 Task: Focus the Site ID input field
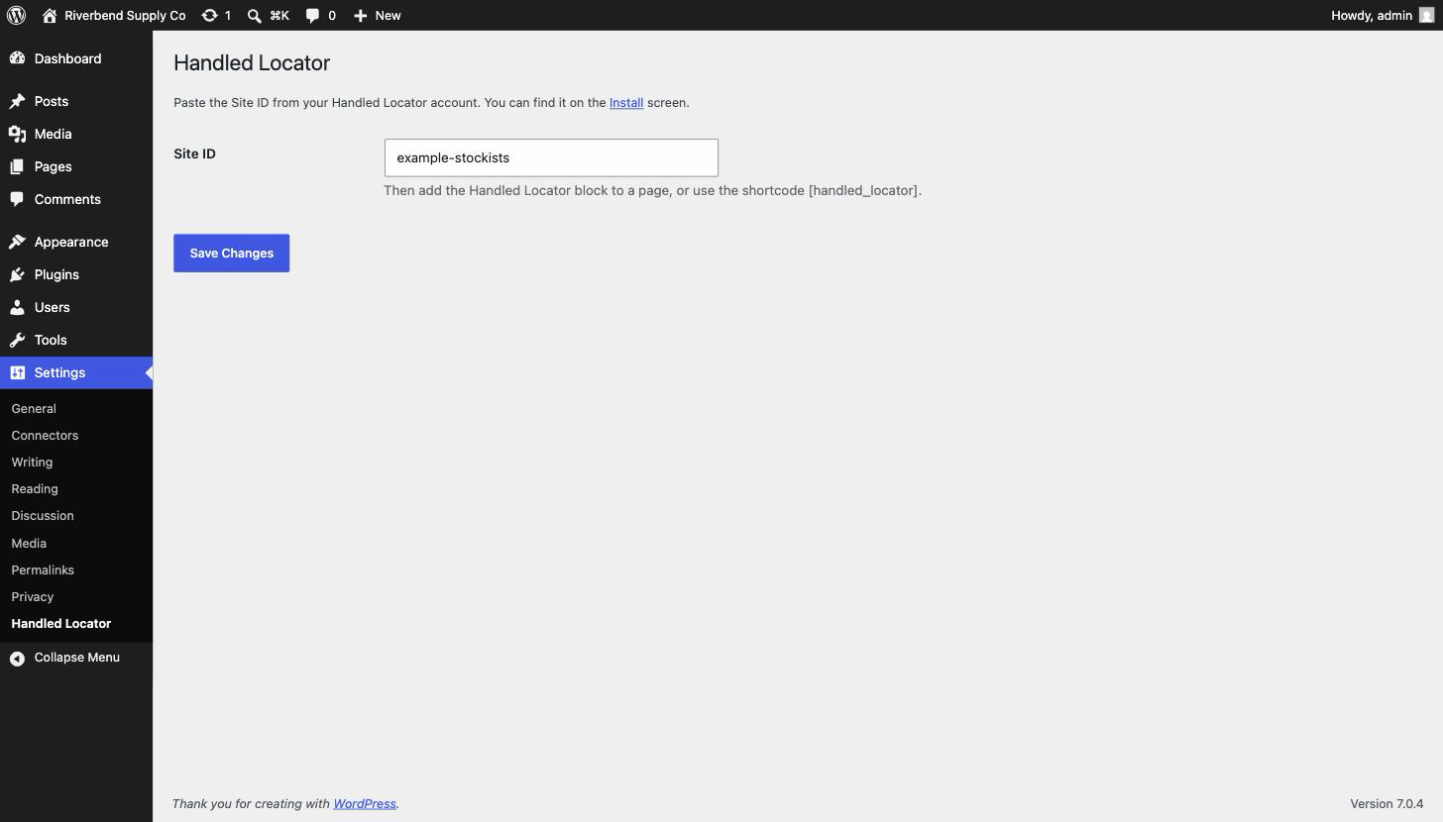coord(551,157)
